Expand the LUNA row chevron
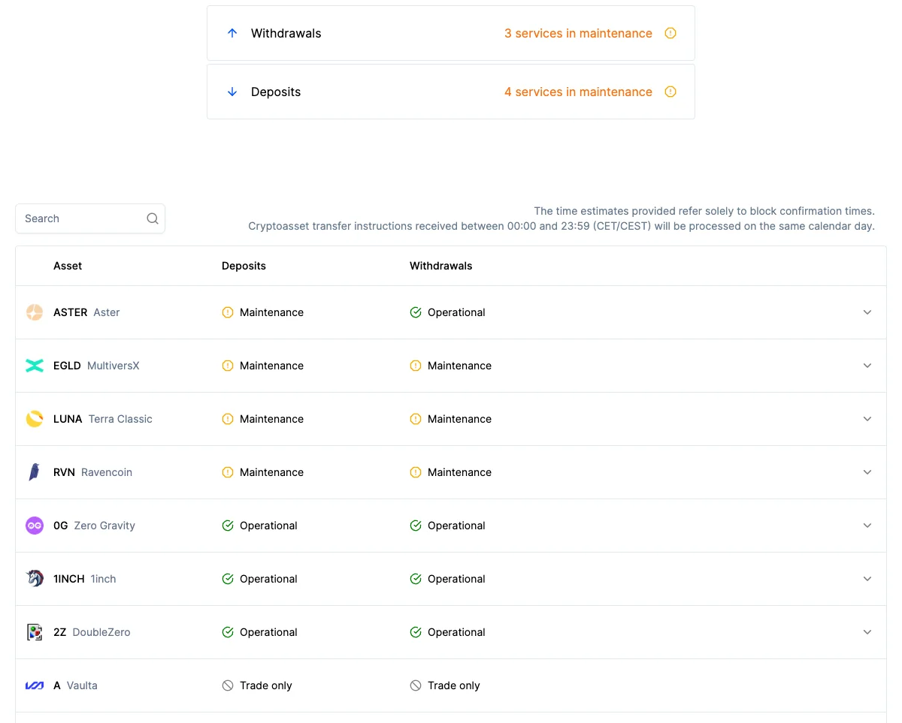The image size is (902, 723). 867,419
